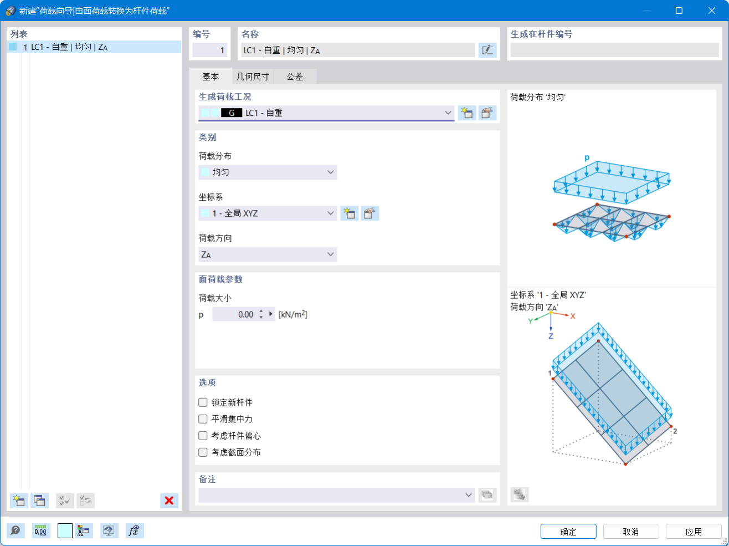Click the 名称 name field
The height and width of the screenshot is (546, 729).
tap(358, 50)
